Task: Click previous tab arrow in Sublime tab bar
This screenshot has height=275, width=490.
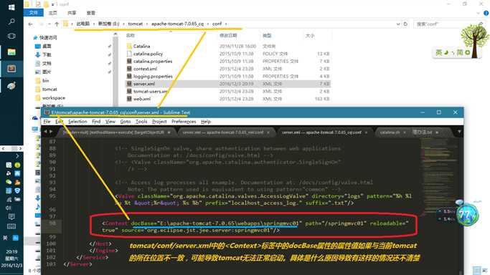Action: tap(45, 132)
